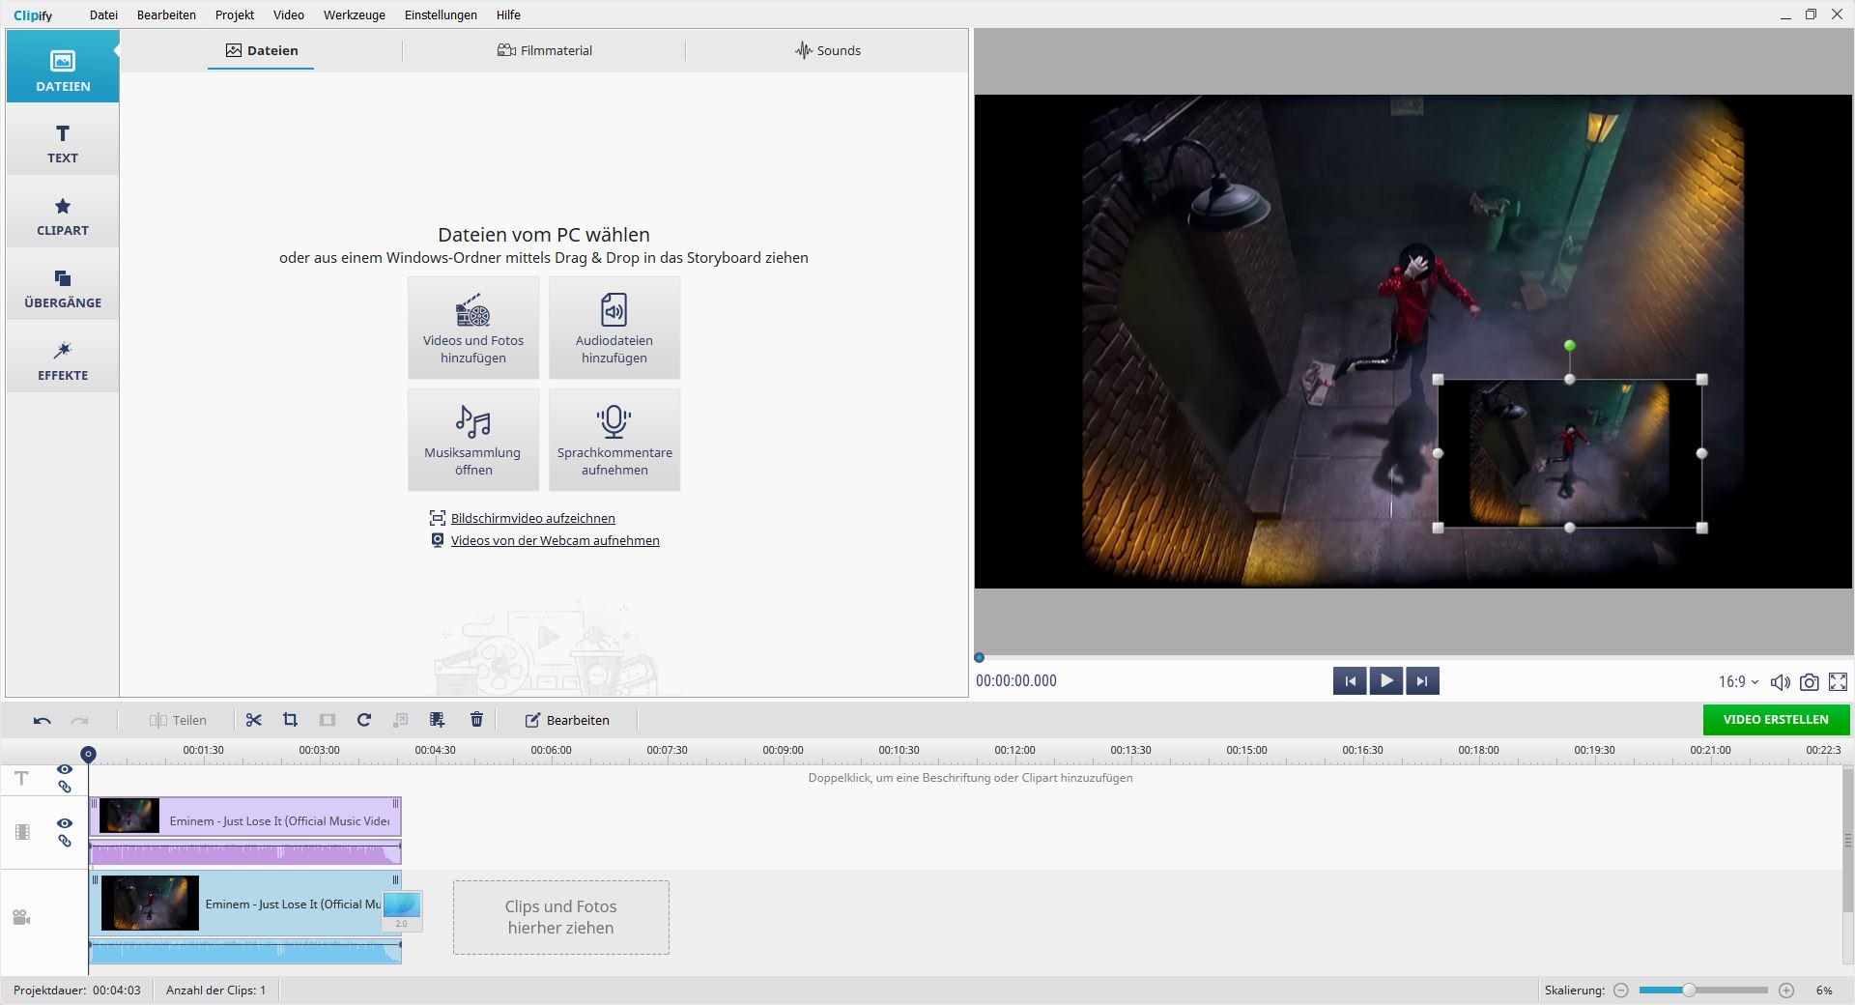Select the crop tool
Image resolution: width=1855 pixels, height=1005 pixels.
(290, 720)
